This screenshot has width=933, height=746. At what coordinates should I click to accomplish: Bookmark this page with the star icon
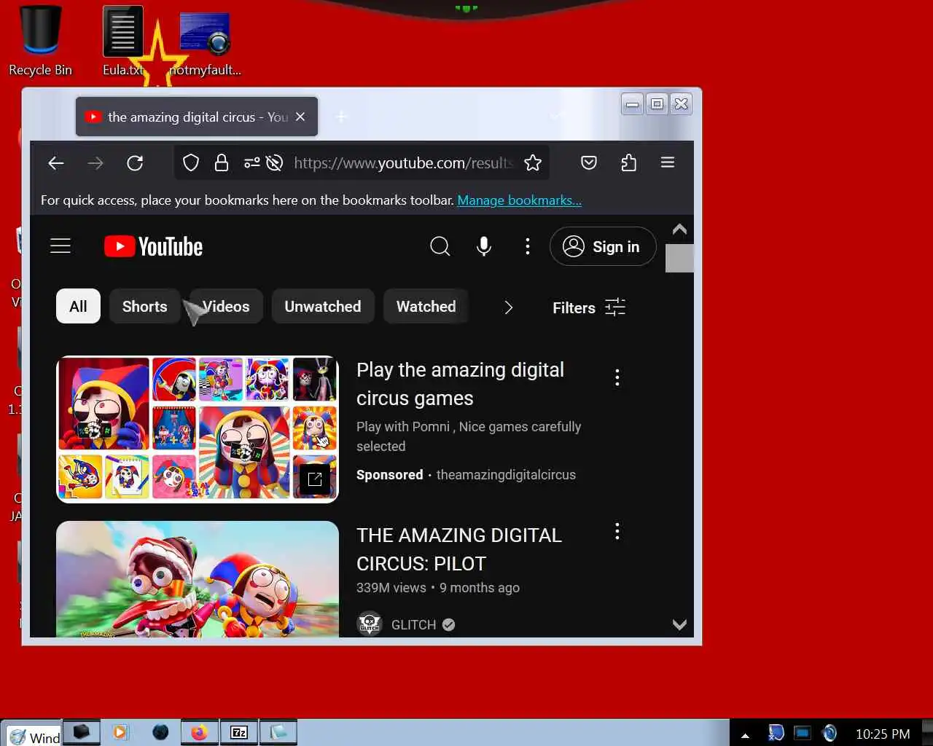tap(533, 163)
